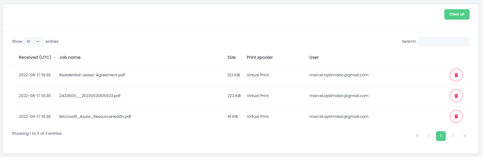483x157 pixels.
Task: Sort the table by Size column
Action: (x=231, y=57)
